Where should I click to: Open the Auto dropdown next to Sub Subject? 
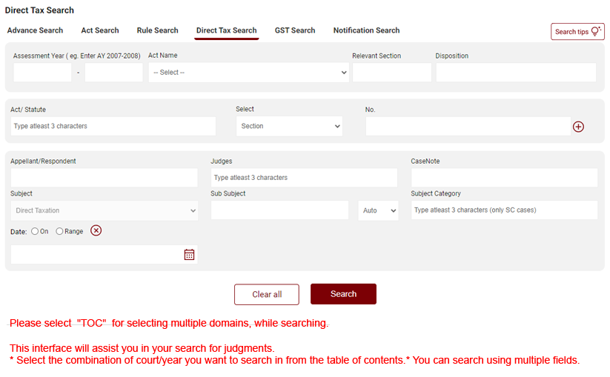click(378, 211)
